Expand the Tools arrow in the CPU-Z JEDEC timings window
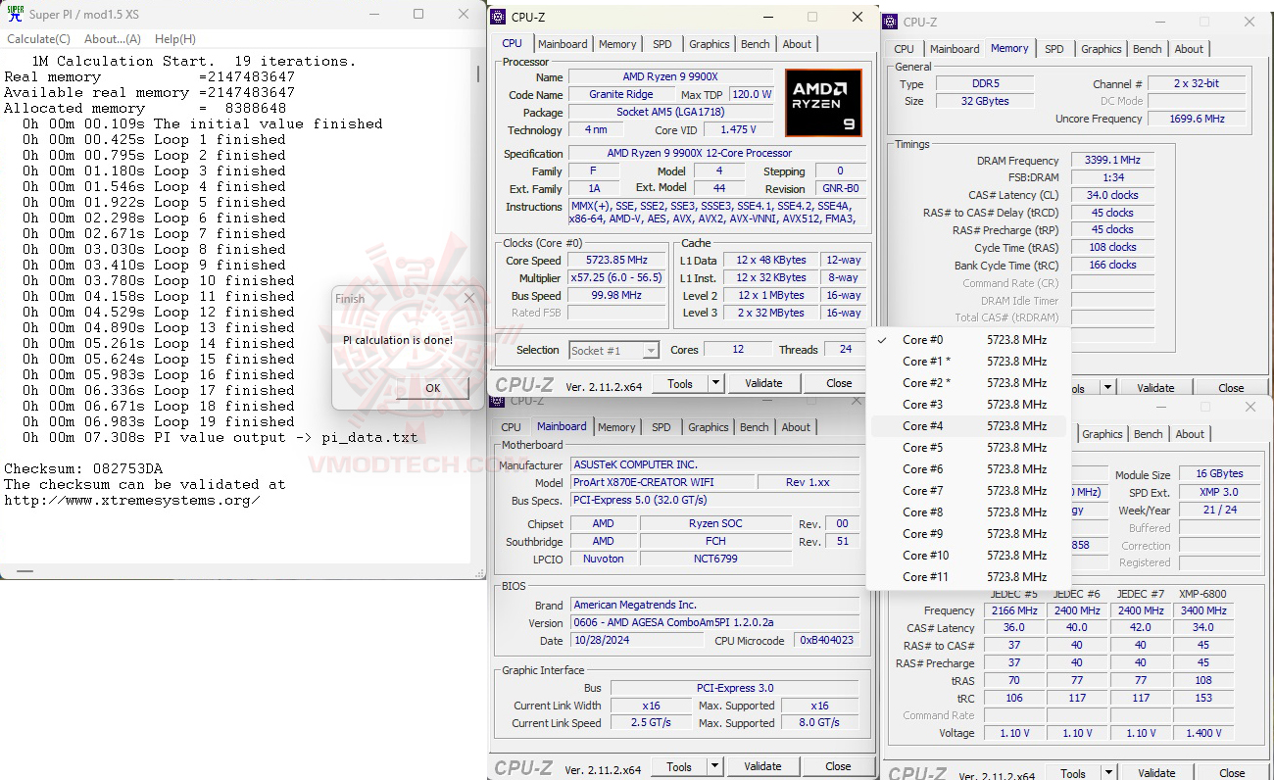 1109,773
